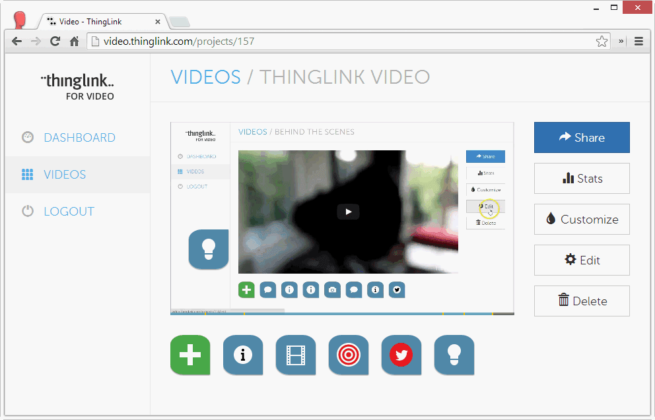Click the video progress bar under the player
The height and width of the screenshot is (420, 655).
click(x=342, y=313)
